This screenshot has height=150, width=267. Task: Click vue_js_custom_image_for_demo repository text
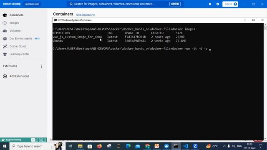point(77,37)
